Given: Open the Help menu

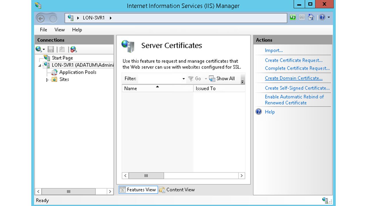Looking at the screenshot, I should pyautogui.click(x=77, y=30).
